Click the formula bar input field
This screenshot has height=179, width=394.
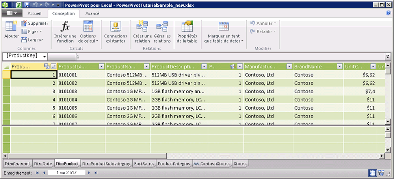[x=229, y=57]
